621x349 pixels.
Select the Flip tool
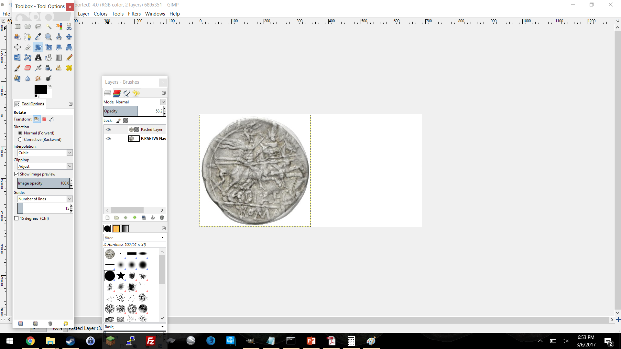(x=17, y=58)
